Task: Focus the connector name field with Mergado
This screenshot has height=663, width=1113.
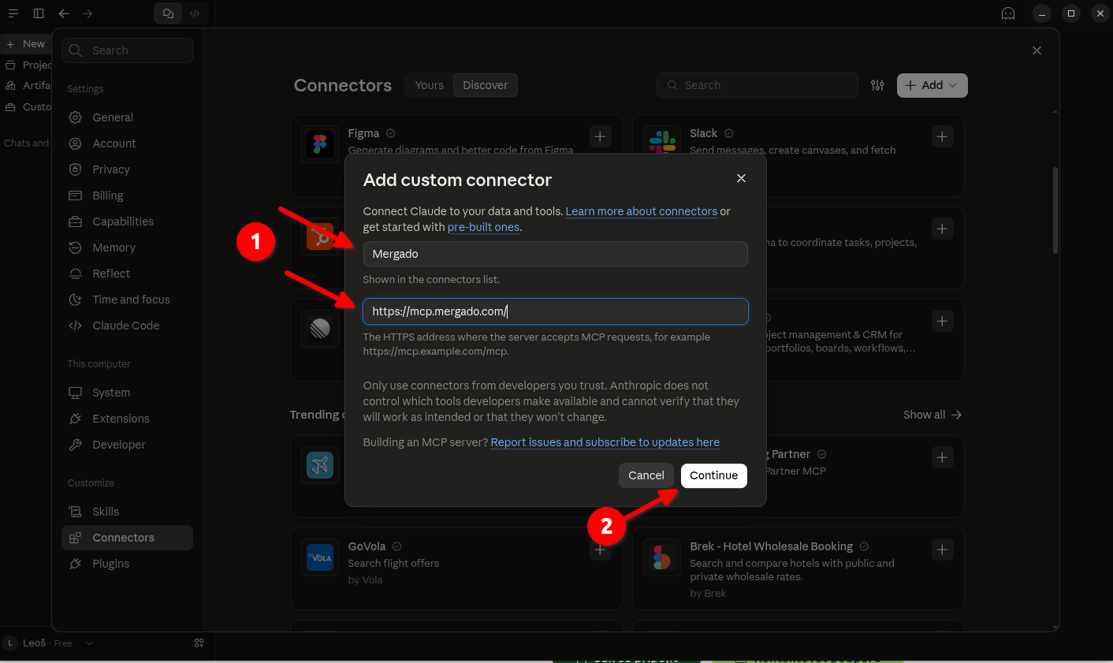Action: coord(556,254)
